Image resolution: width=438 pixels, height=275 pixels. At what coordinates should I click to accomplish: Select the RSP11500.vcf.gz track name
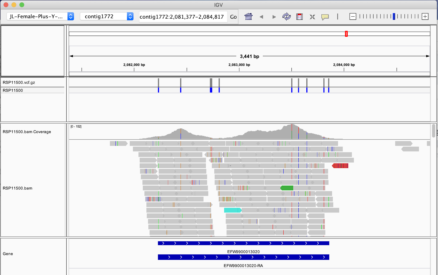(x=19, y=83)
